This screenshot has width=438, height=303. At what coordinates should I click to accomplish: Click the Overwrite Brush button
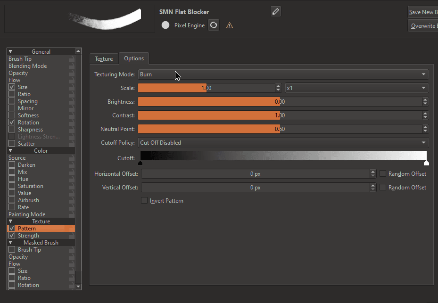pyautogui.click(x=422, y=26)
